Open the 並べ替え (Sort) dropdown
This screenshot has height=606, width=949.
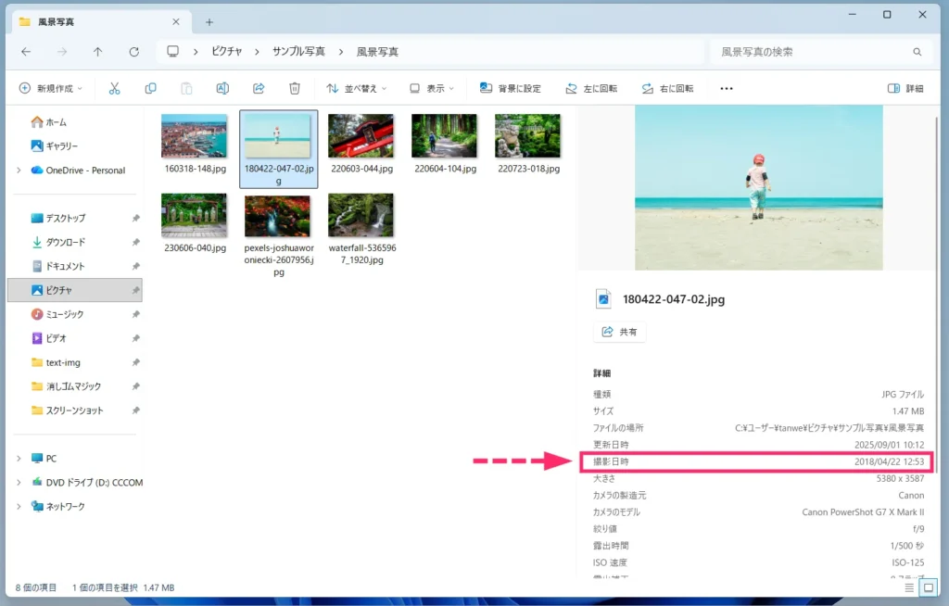coord(359,88)
